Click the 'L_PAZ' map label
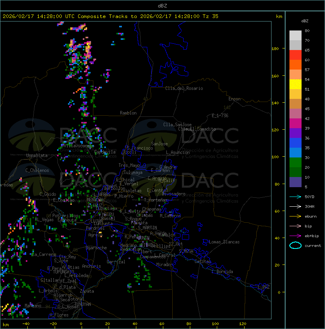The image size is (325, 329). click(x=264, y=287)
